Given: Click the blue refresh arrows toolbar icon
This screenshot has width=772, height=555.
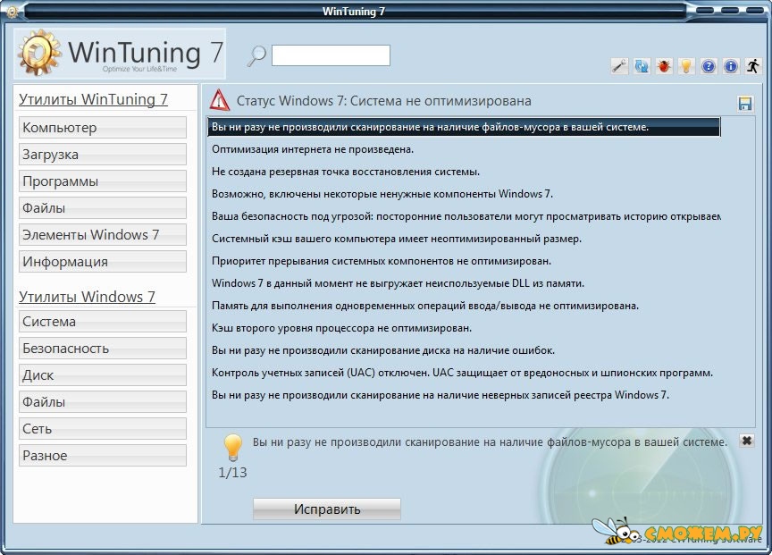Looking at the screenshot, I should (642, 66).
